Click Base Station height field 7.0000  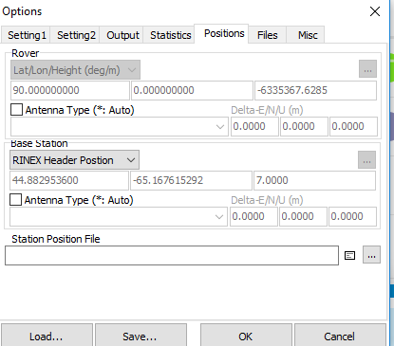314,180
